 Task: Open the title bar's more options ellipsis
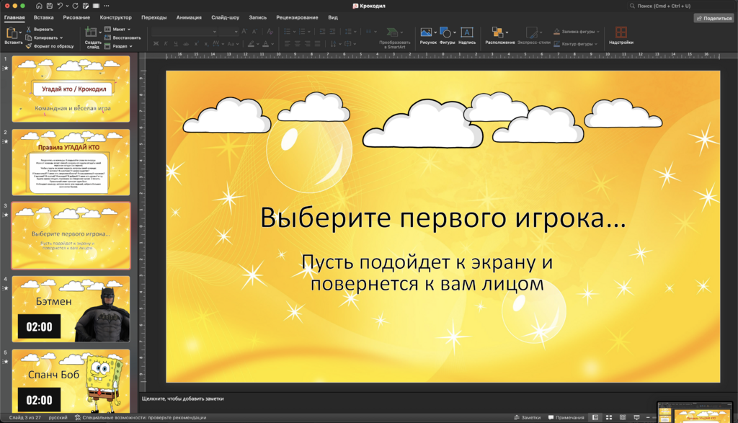[107, 6]
